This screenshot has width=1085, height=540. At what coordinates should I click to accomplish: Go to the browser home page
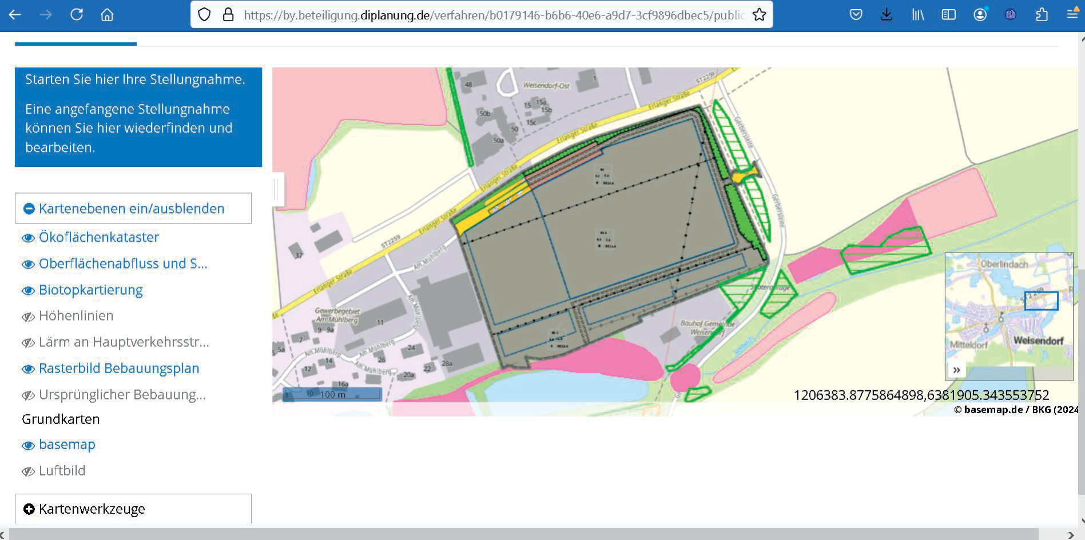[107, 15]
